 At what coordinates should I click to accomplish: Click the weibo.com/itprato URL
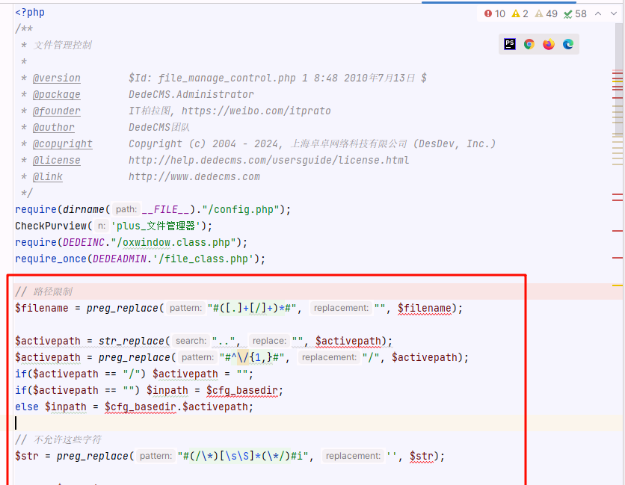click(256, 111)
